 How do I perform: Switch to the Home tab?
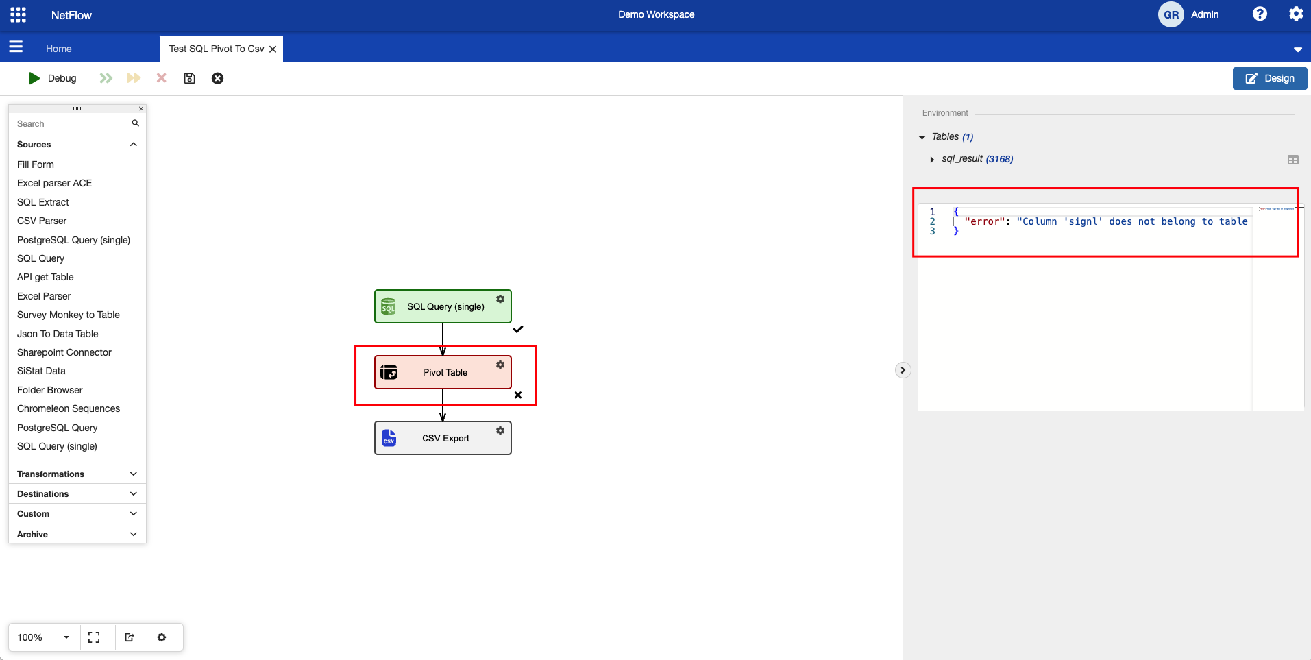point(59,49)
